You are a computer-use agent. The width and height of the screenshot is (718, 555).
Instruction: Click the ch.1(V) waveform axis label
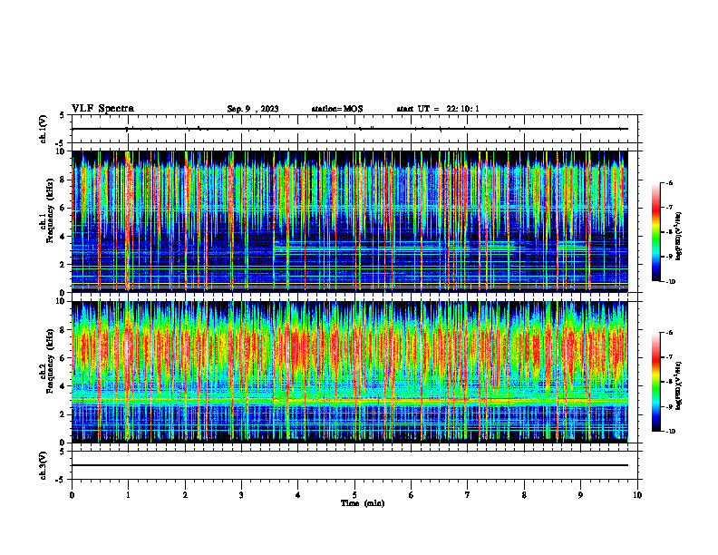(44, 129)
